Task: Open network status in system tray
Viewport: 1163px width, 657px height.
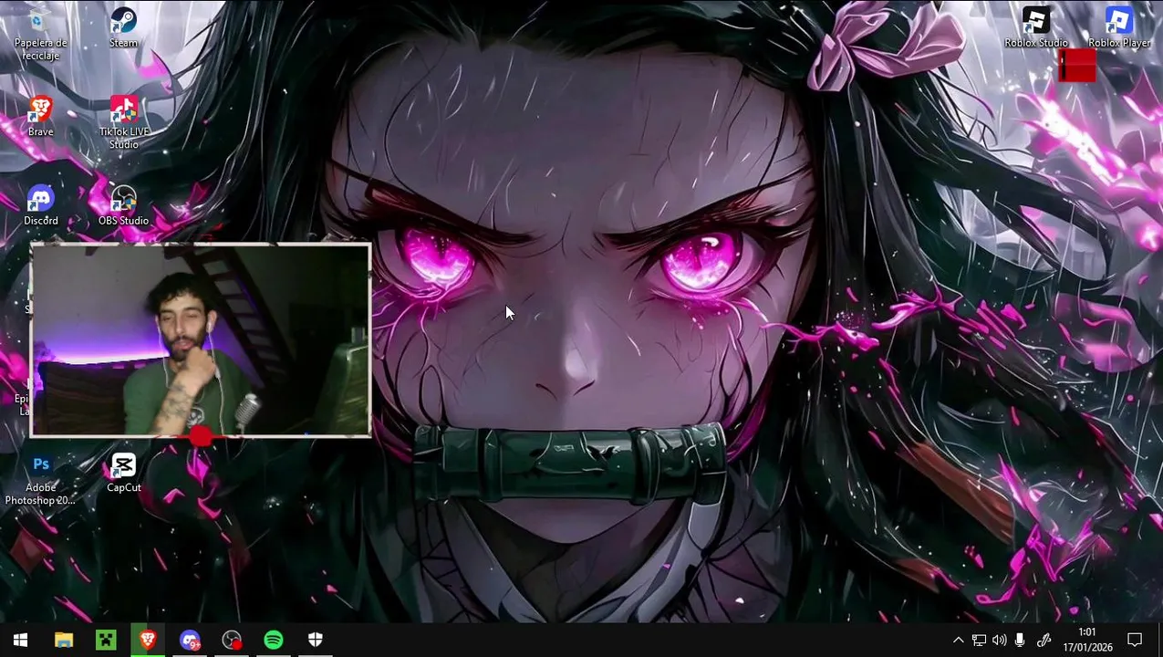Action: click(979, 641)
